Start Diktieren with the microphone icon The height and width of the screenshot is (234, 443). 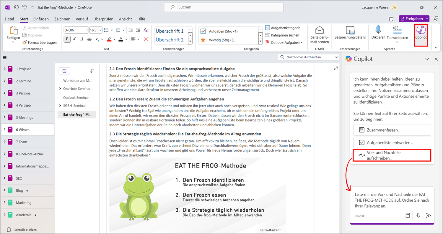click(378, 30)
